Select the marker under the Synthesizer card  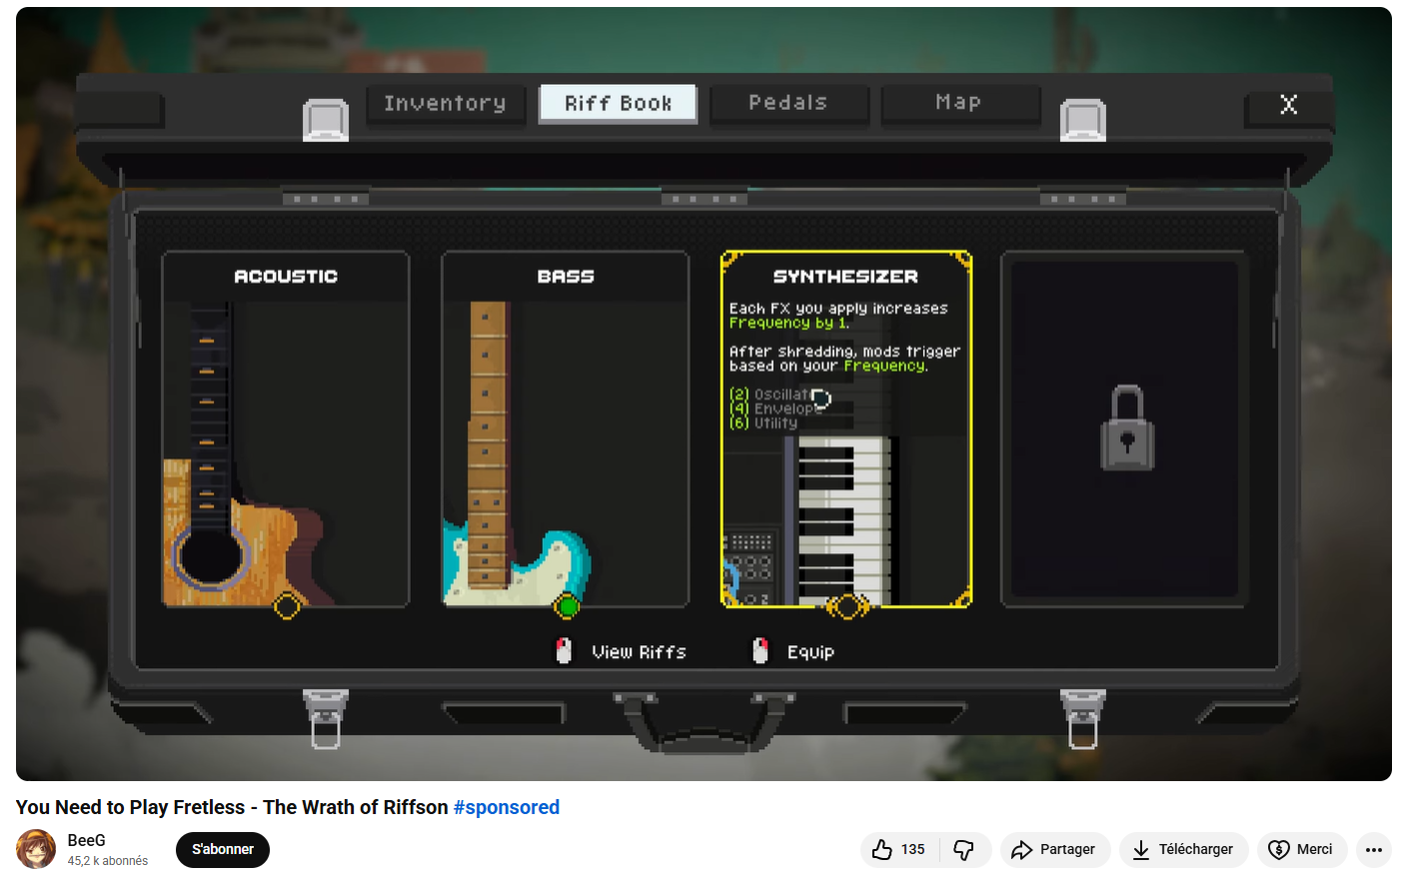point(847,605)
